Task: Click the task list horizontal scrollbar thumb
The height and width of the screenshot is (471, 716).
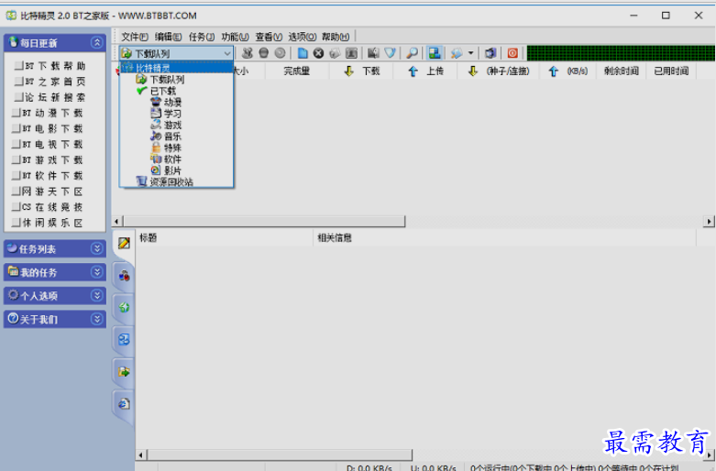Action: coord(263,222)
